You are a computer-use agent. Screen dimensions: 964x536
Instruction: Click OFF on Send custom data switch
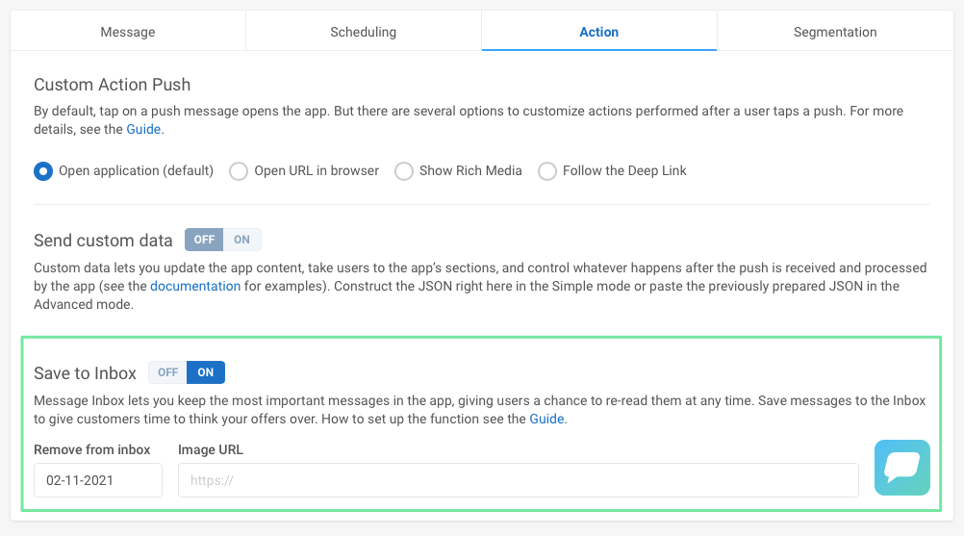[x=204, y=240]
